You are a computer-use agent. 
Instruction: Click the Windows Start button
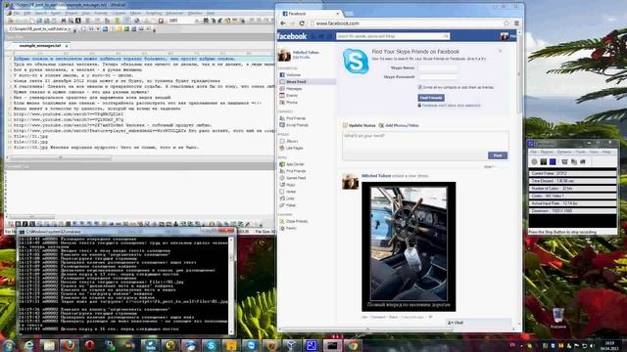tap(9, 345)
